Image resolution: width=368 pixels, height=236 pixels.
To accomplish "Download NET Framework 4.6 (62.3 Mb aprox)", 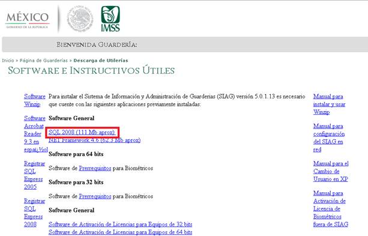I will (x=95, y=140).
